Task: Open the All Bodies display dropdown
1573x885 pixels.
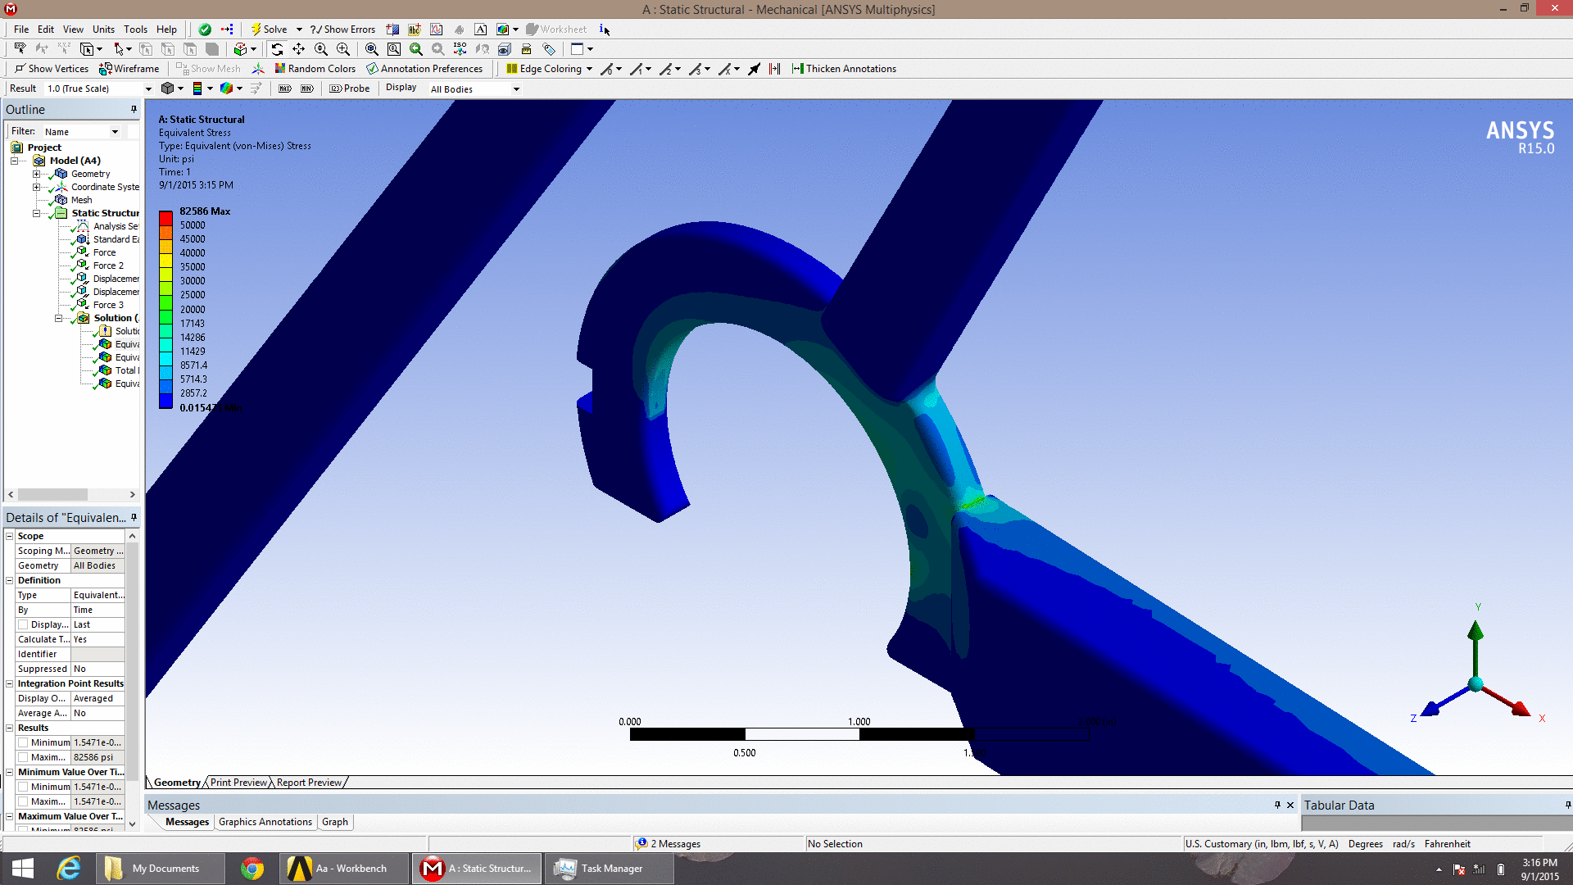Action: [516, 89]
